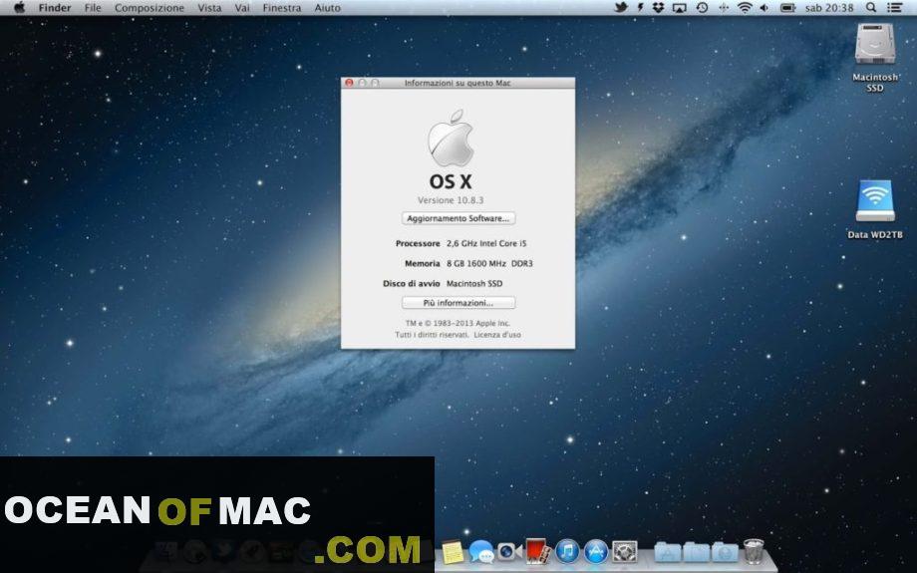Open the Applications folder stack in Dock
Viewport: 917px width, 573px height.
667,551
